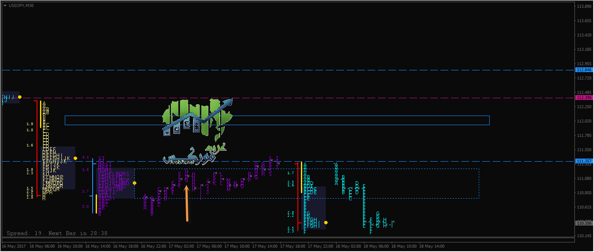Select the blue 111.357 price level label
The image size is (594, 252).
click(x=584, y=161)
